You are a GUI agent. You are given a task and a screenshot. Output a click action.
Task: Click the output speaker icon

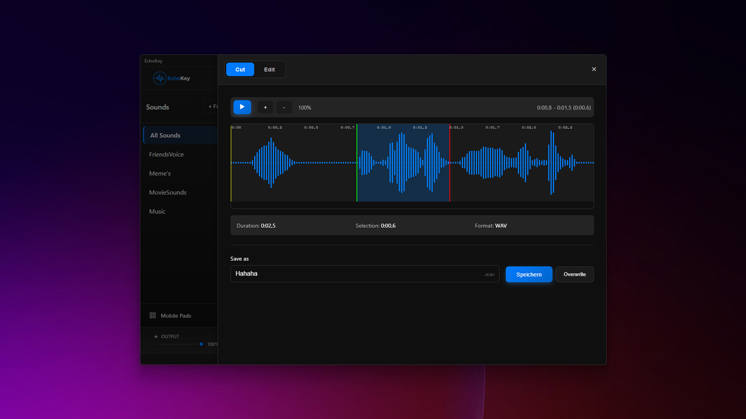[x=156, y=337]
